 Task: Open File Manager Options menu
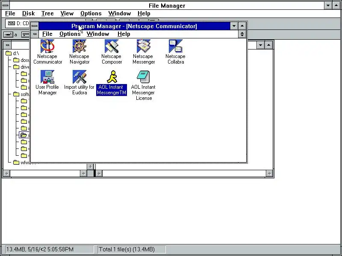point(91,14)
